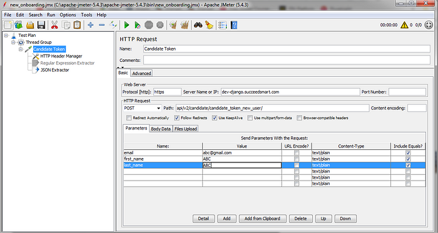Click the Delete parameter button
The image size is (438, 233).
click(x=300, y=219)
